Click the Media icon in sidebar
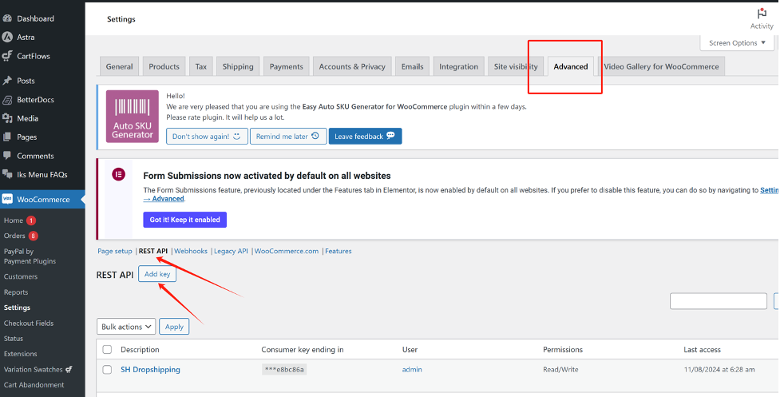780x397 pixels. pyautogui.click(x=7, y=118)
